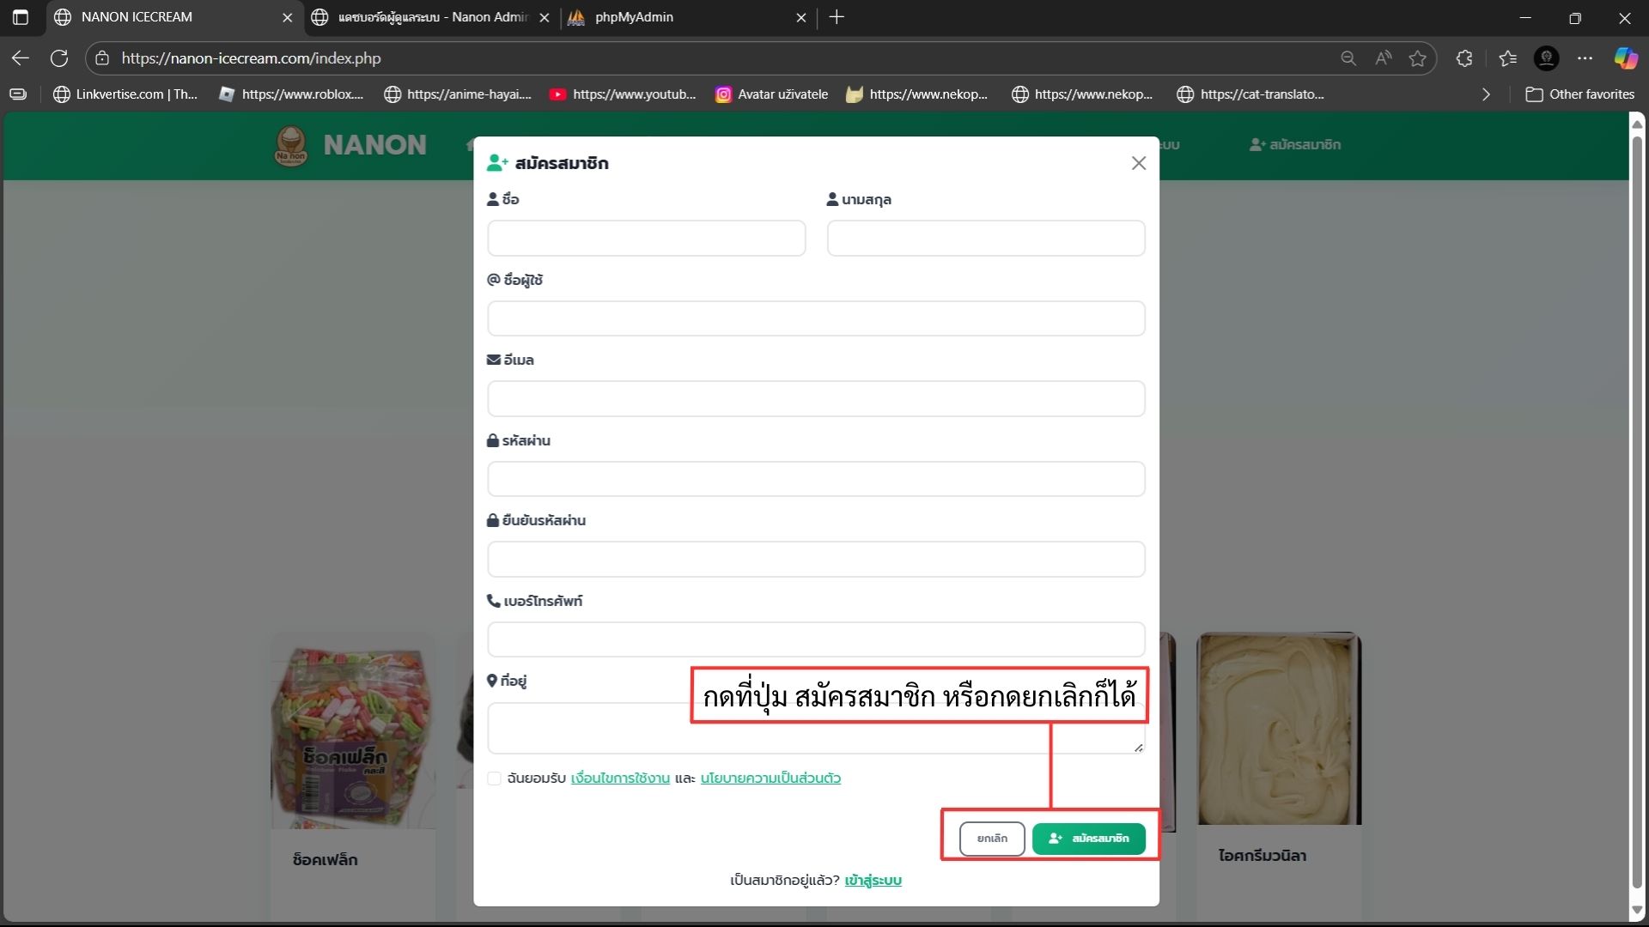
Task: Check the ฉันยอมรับ terms acceptance box
Action: click(x=494, y=779)
